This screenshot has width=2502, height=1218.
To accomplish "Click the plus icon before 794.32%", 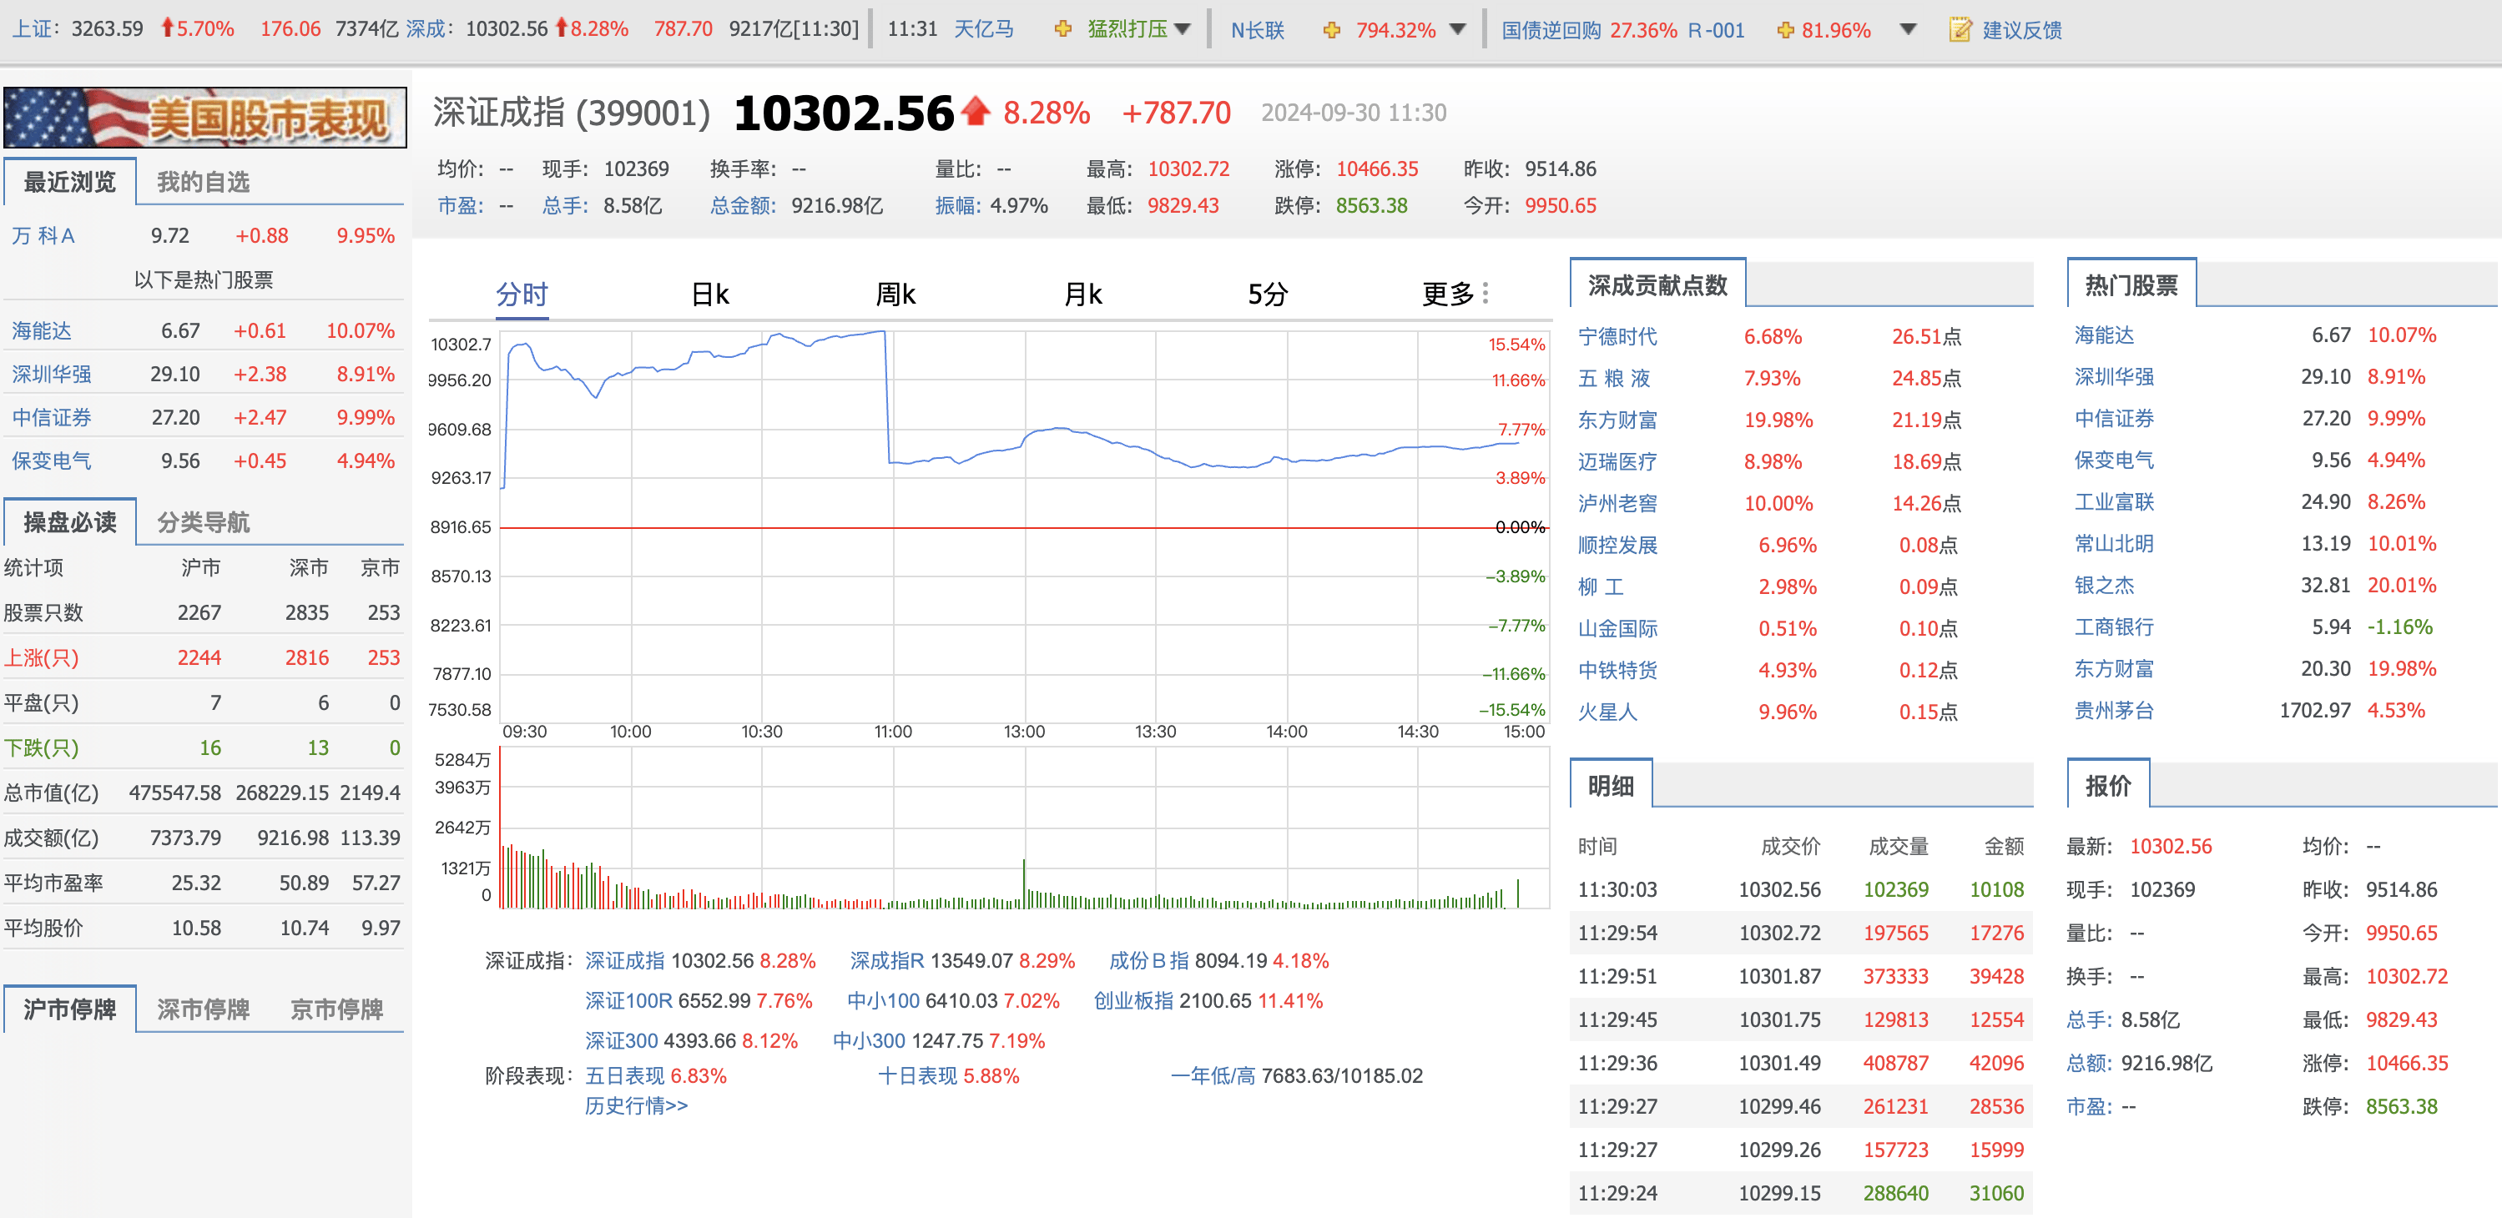I will coord(1332,30).
